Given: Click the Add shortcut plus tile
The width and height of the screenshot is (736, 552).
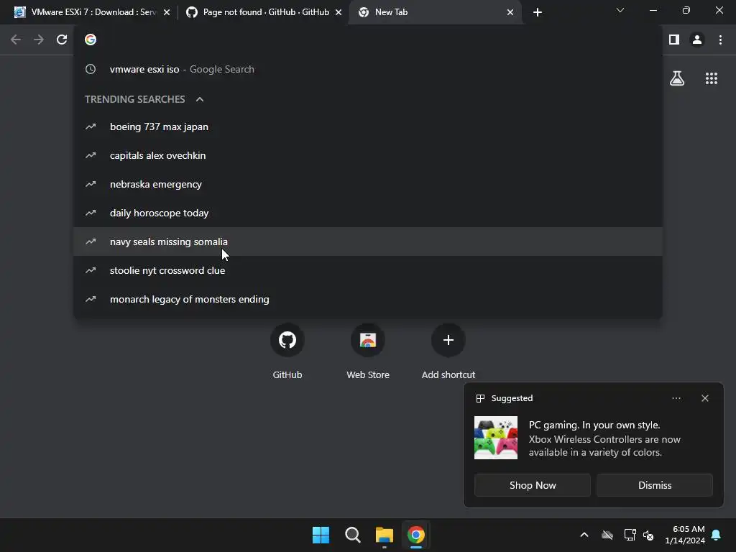Looking at the screenshot, I should click(448, 351).
